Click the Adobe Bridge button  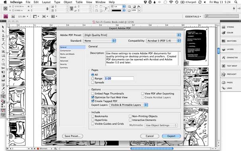(13, 16)
